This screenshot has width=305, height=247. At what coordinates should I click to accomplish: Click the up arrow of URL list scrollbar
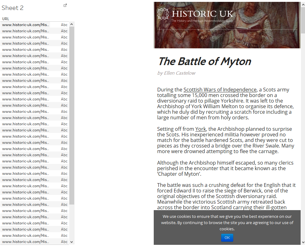pyautogui.click(x=71, y=24)
